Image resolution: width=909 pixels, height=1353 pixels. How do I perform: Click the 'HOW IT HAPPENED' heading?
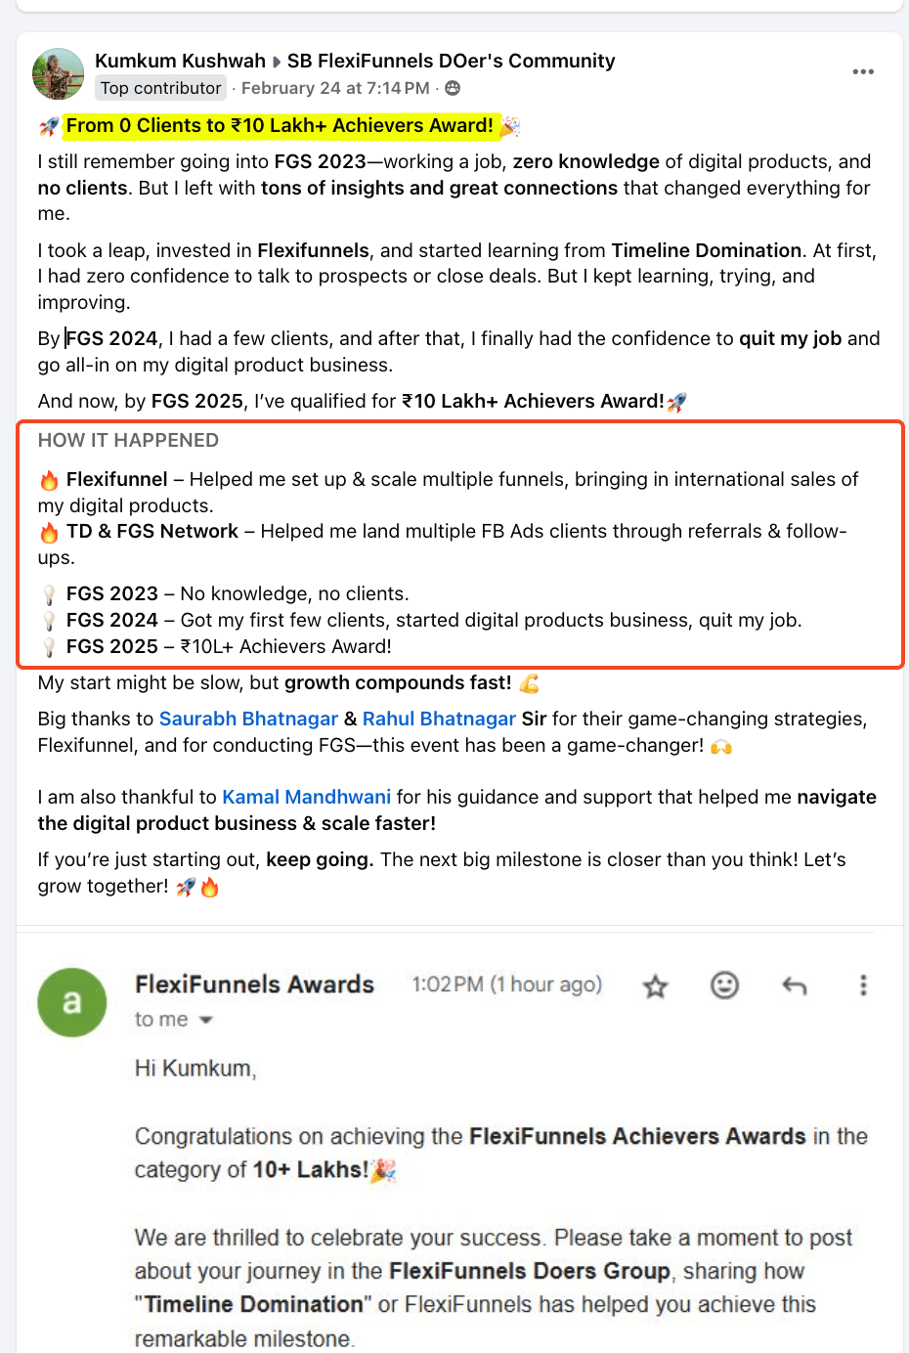(x=128, y=440)
